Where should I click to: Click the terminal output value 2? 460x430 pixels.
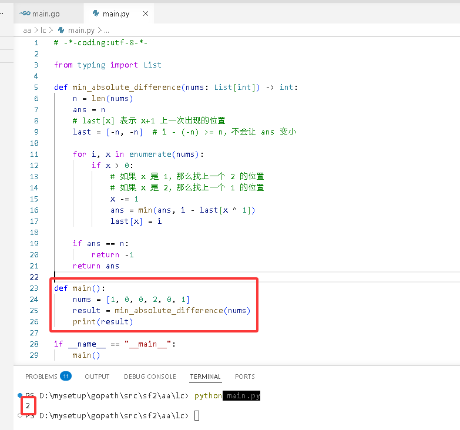point(28,406)
